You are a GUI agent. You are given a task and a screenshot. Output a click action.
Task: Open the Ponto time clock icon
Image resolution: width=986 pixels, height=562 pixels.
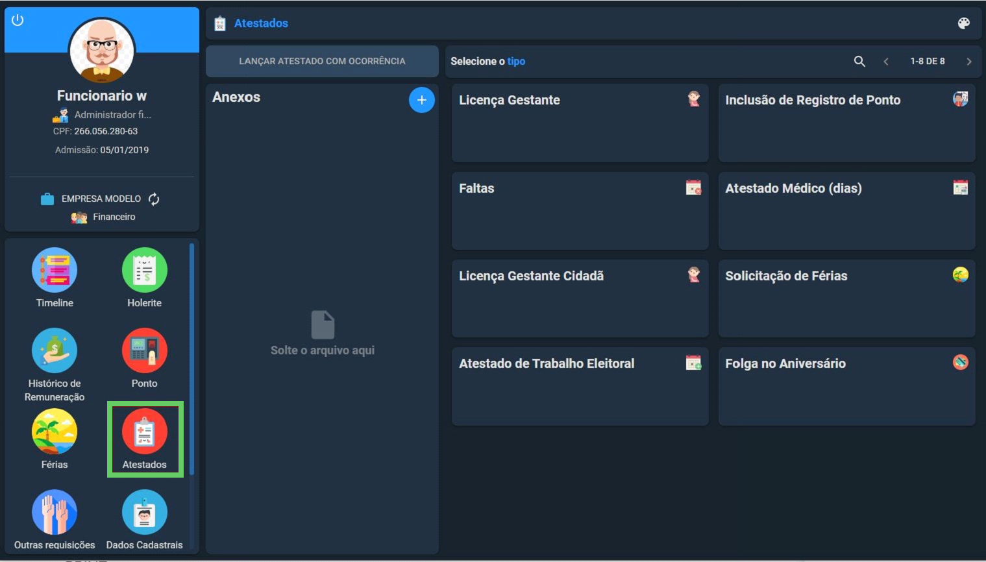[145, 350]
